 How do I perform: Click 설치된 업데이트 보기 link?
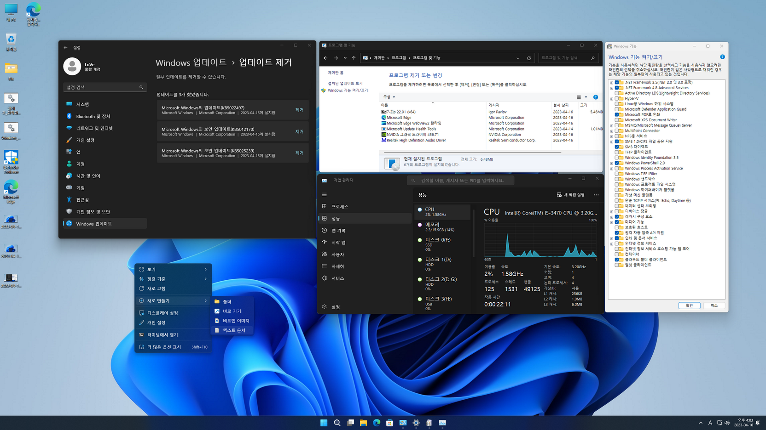345,84
